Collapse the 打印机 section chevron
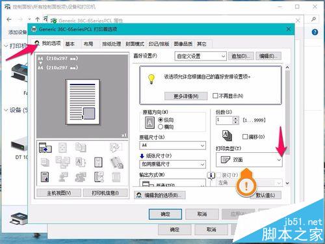Viewport: 325px width, 244px height. click(6, 46)
